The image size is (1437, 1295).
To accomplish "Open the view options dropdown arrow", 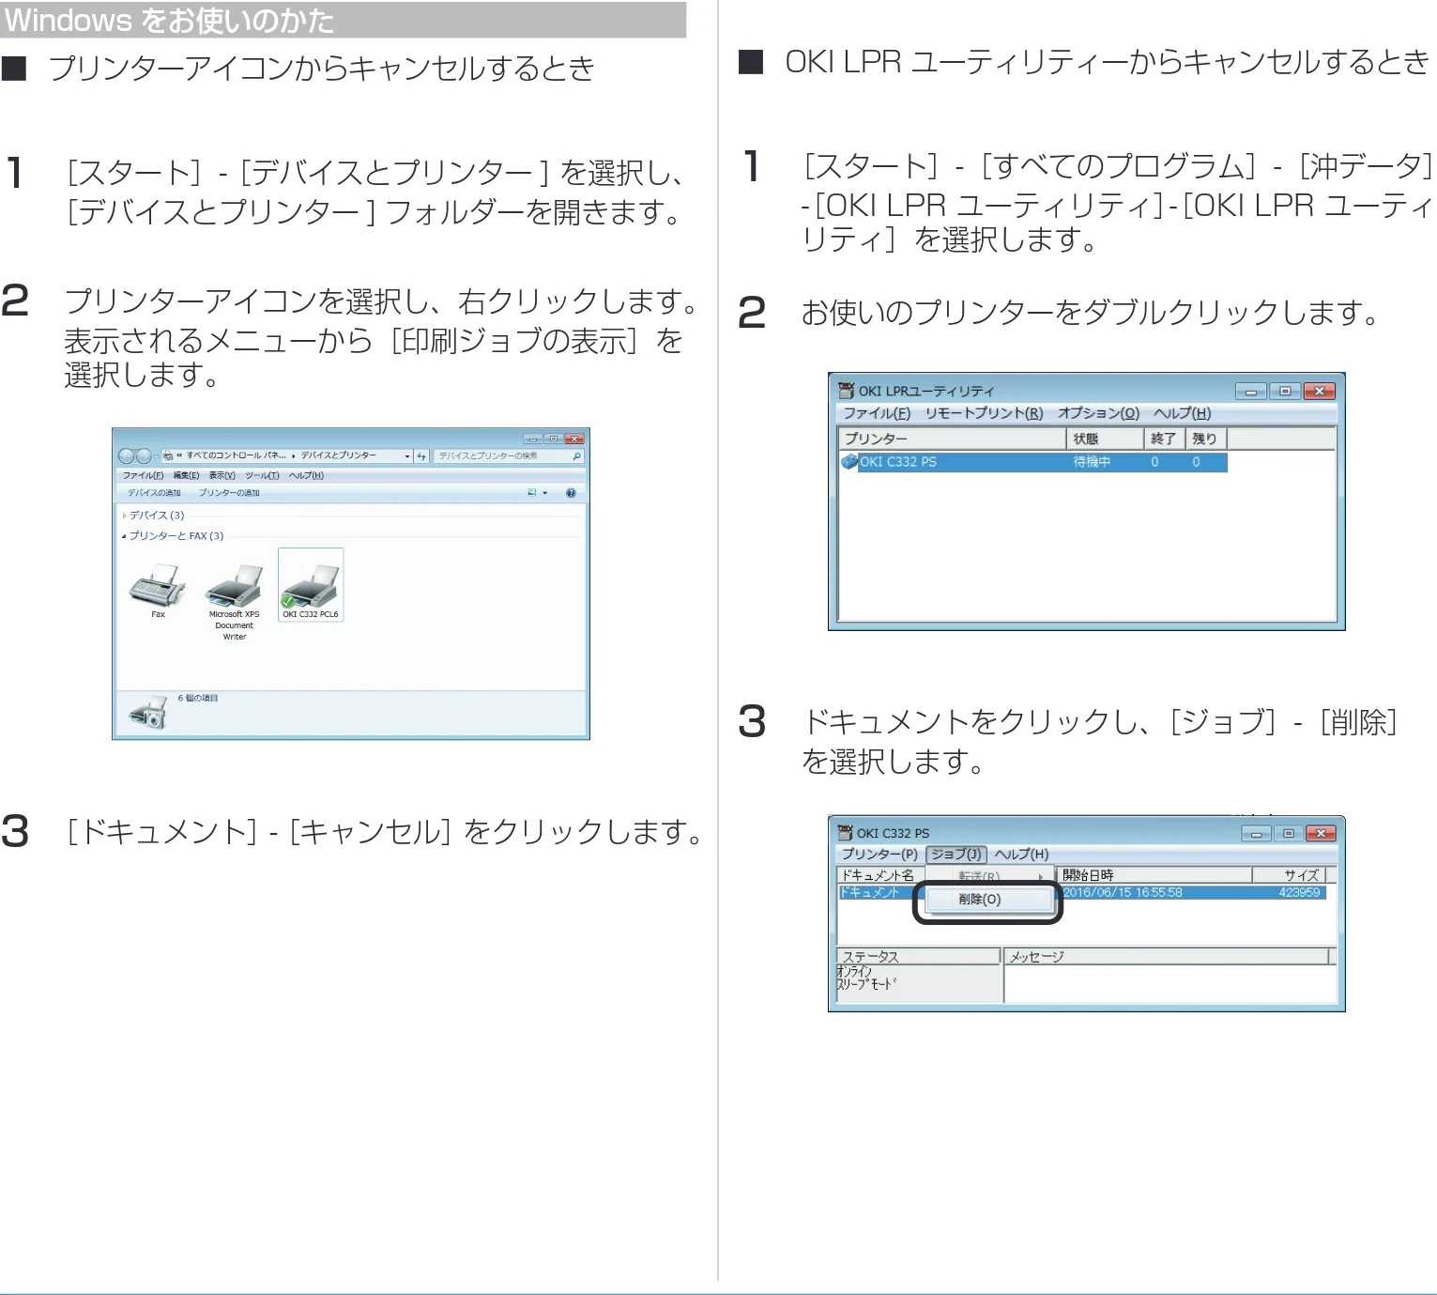I will pyautogui.click(x=544, y=493).
